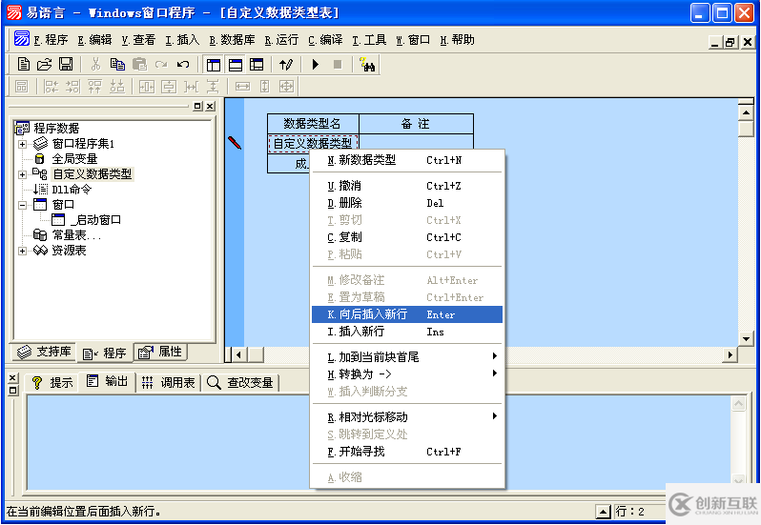The image size is (761, 525).
Task: Click the same height icon
Action: (264, 87)
